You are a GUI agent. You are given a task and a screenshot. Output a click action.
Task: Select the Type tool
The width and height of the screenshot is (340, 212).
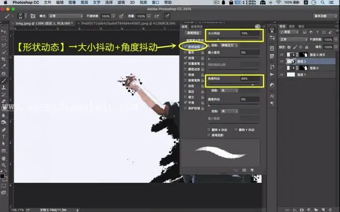pos(4,137)
